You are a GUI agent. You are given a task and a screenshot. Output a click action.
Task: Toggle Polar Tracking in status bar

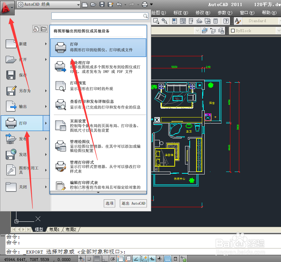[113, 258]
